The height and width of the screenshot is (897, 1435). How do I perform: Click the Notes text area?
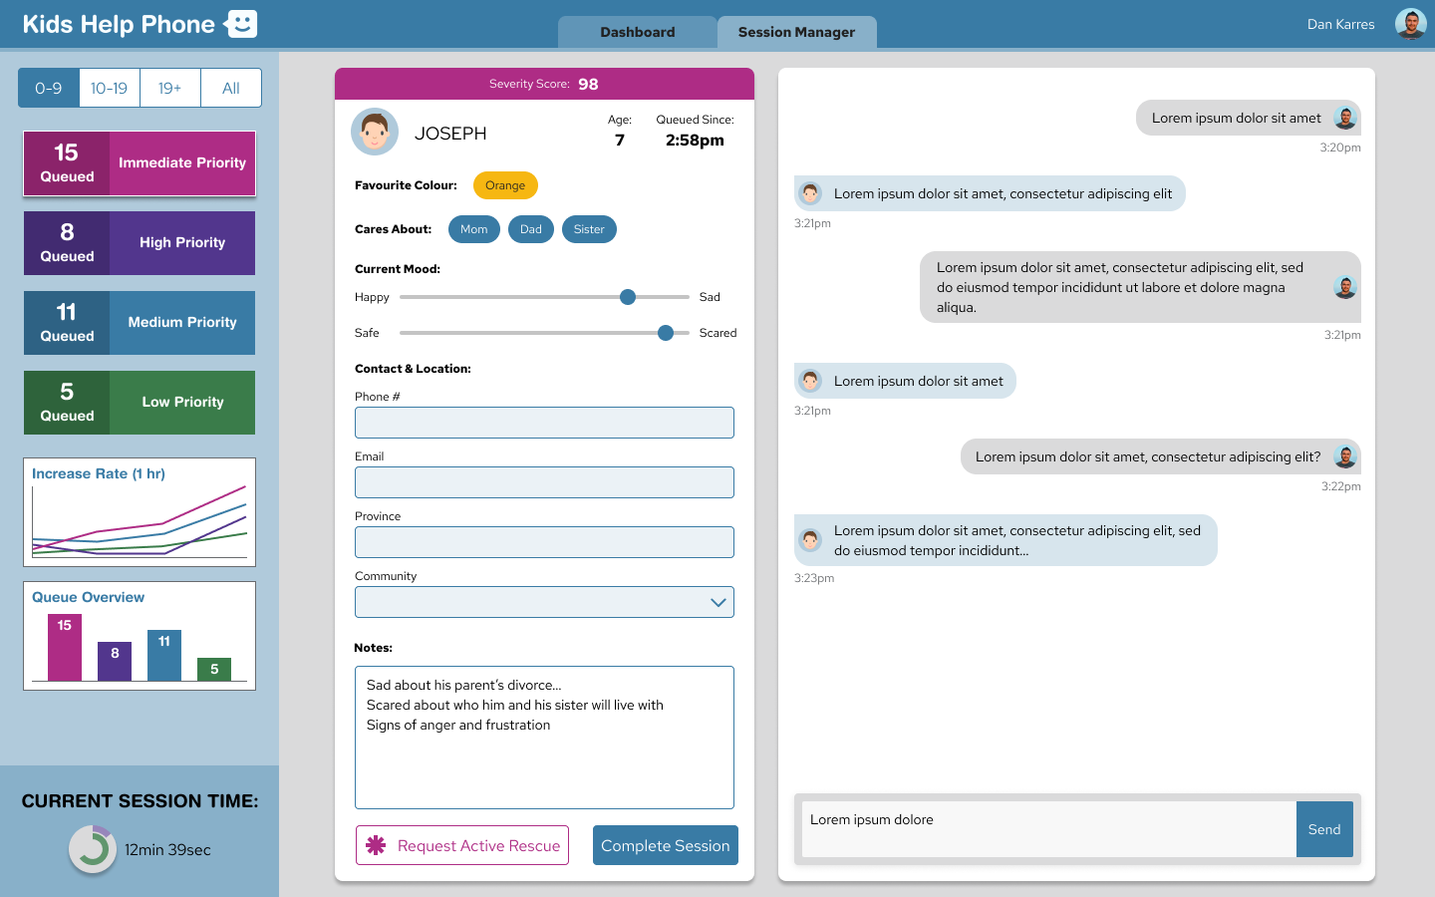click(x=544, y=738)
